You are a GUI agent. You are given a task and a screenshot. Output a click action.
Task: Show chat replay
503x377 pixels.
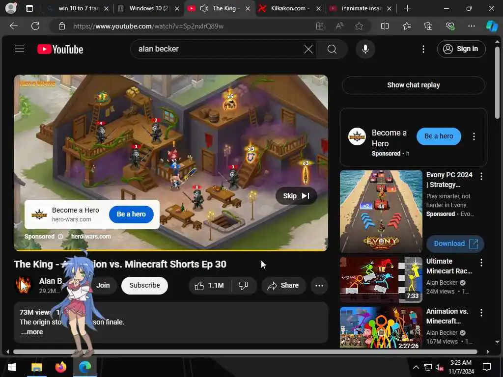click(413, 85)
